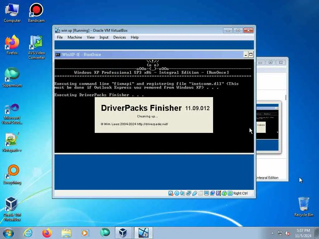The width and height of the screenshot is (319, 239).
Task: Minimize the WinXP-IE RunOnce console window
Action: (246, 54)
